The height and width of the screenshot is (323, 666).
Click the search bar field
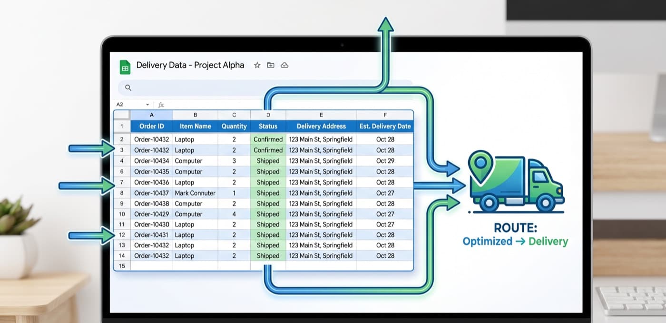pyautogui.click(x=265, y=88)
